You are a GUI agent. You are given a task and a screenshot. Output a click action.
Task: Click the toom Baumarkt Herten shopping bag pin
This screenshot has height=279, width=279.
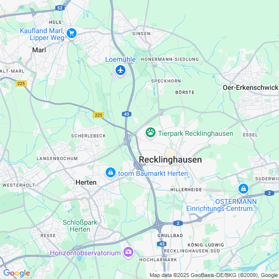(x=111, y=173)
